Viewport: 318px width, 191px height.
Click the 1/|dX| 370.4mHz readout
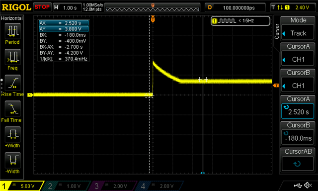click(64, 59)
